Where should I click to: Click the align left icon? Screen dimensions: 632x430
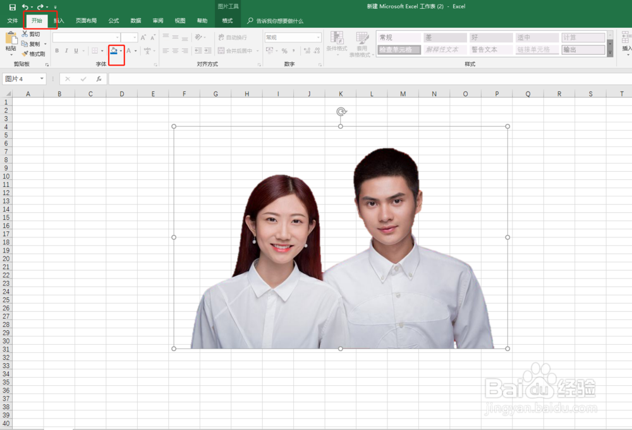pyautogui.click(x=166, y=51)
